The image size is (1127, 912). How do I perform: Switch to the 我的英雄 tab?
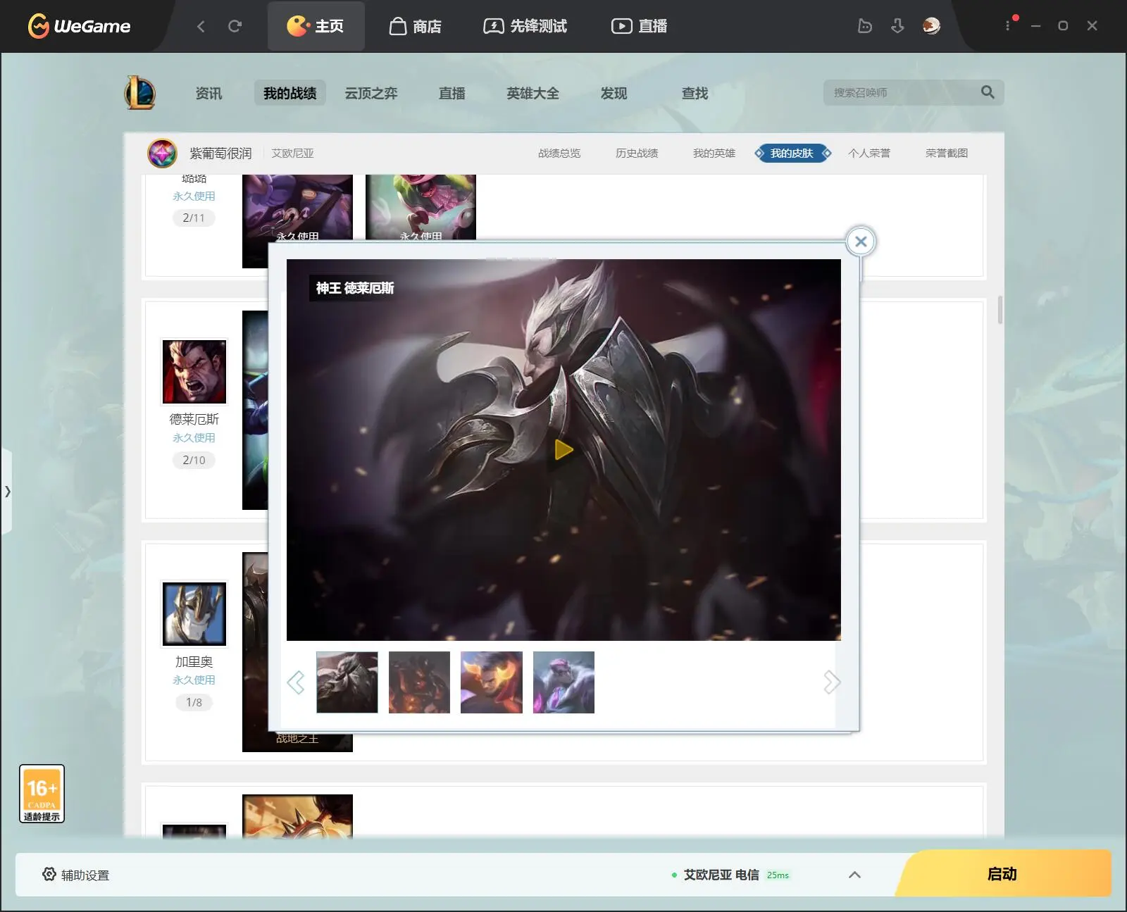pyautogui.click(x=714, y=153)
